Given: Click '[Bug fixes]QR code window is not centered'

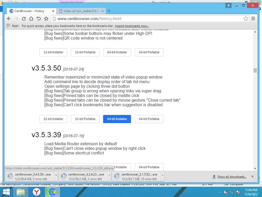Looking at the screenshot, I should point(83,38).
